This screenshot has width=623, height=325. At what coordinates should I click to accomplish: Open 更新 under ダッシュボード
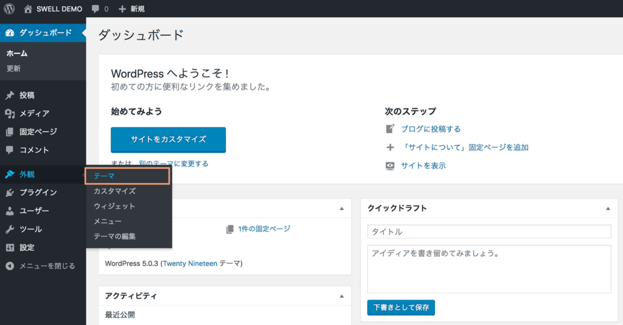13,68
